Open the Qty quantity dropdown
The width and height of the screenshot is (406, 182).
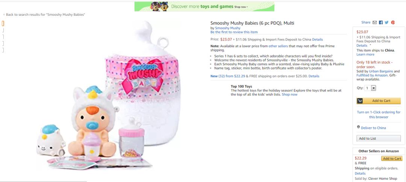coord(370,88)
